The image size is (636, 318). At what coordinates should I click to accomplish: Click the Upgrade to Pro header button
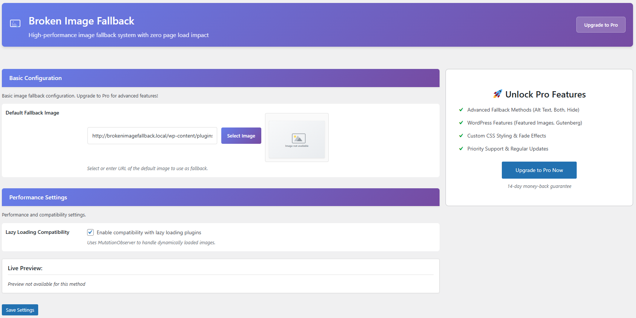coord(601,25)
